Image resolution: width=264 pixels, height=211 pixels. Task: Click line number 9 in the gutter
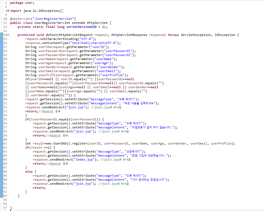click(x=6, y=15)
